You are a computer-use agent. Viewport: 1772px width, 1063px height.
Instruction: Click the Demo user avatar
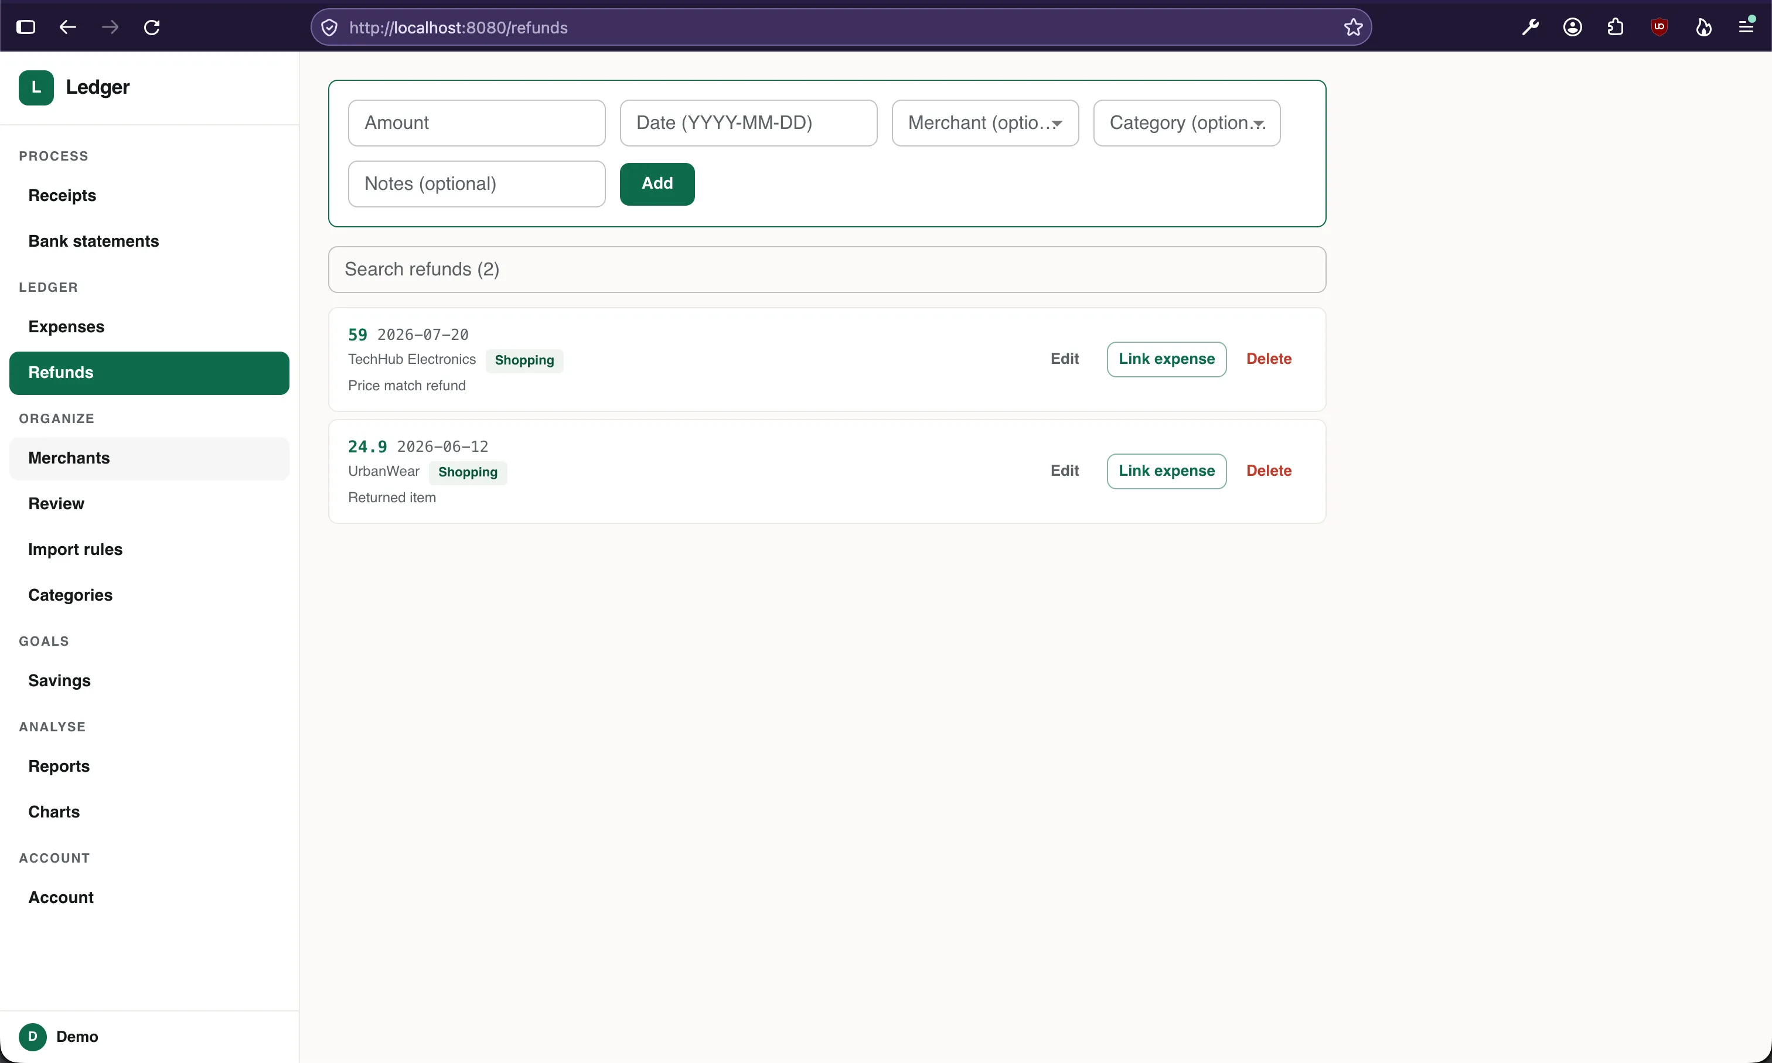pos(32,1037)
